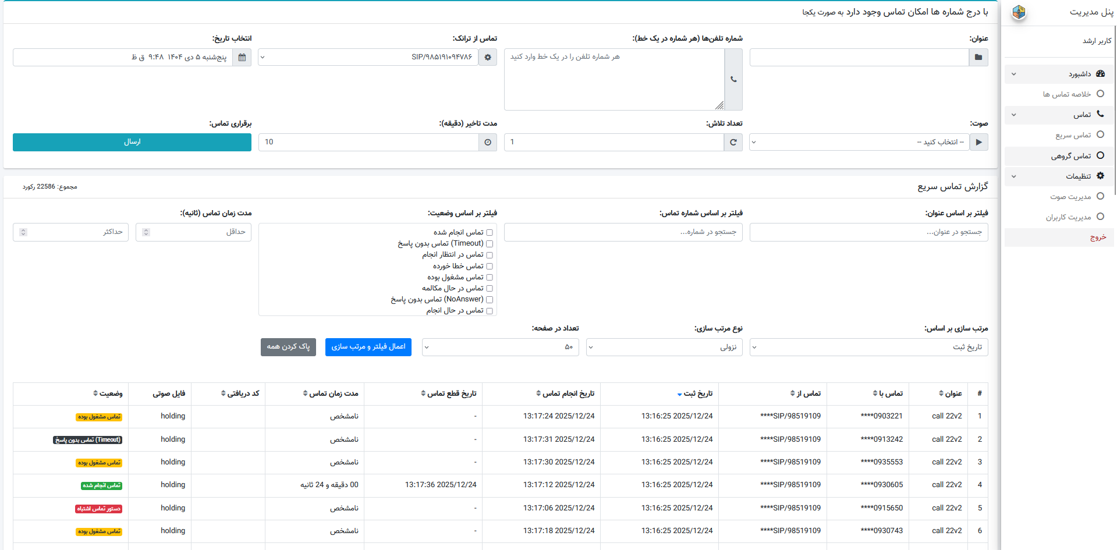1117x550 pixels.
Task: Open the نوع مرتب سازی dropdown showing نزولی
Action: pos(664,347)
